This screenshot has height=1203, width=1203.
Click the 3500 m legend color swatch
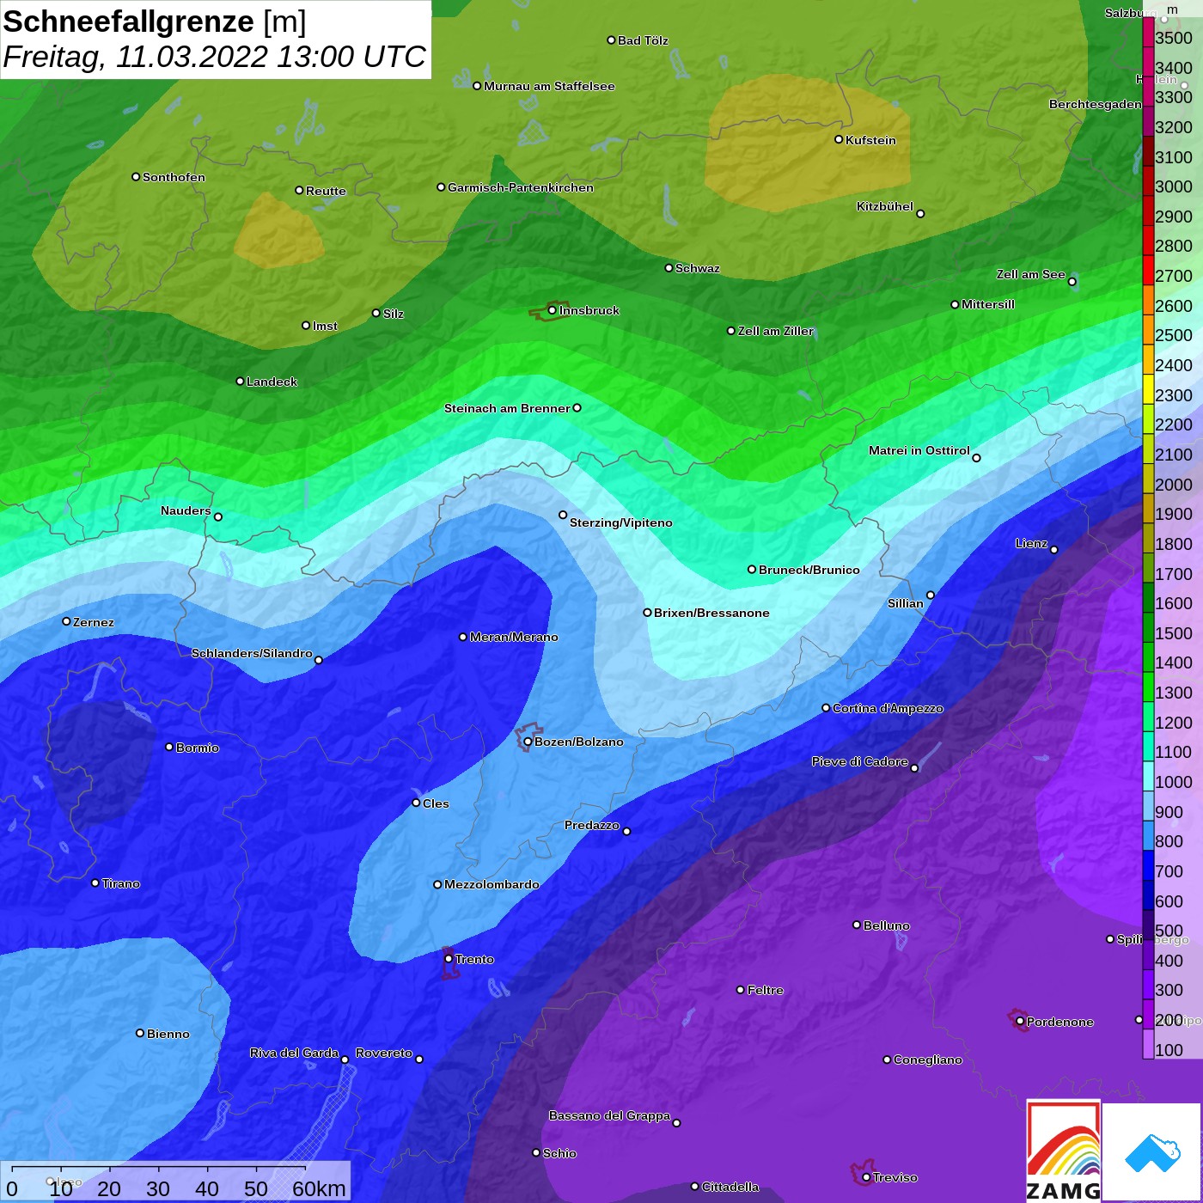1148,32
